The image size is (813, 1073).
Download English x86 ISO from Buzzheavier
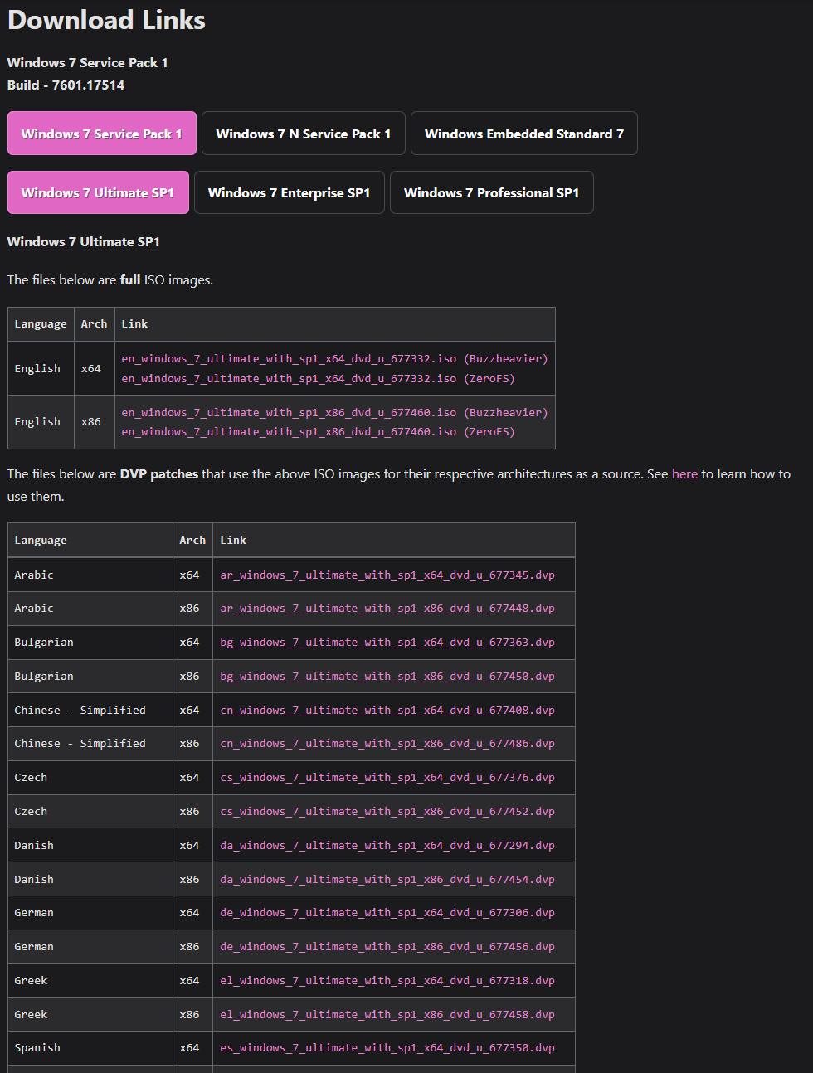334,413
